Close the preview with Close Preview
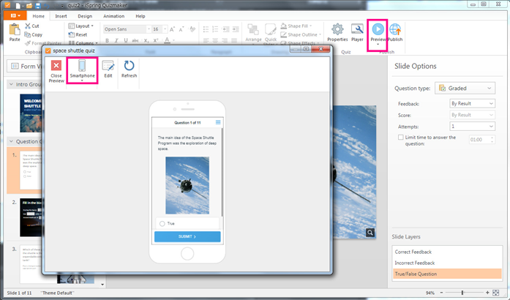The width and height of the screenshot is (510, 300). 56,71
